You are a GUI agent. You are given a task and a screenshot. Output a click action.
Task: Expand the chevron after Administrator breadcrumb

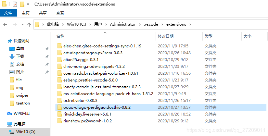[x=140, y=24]
